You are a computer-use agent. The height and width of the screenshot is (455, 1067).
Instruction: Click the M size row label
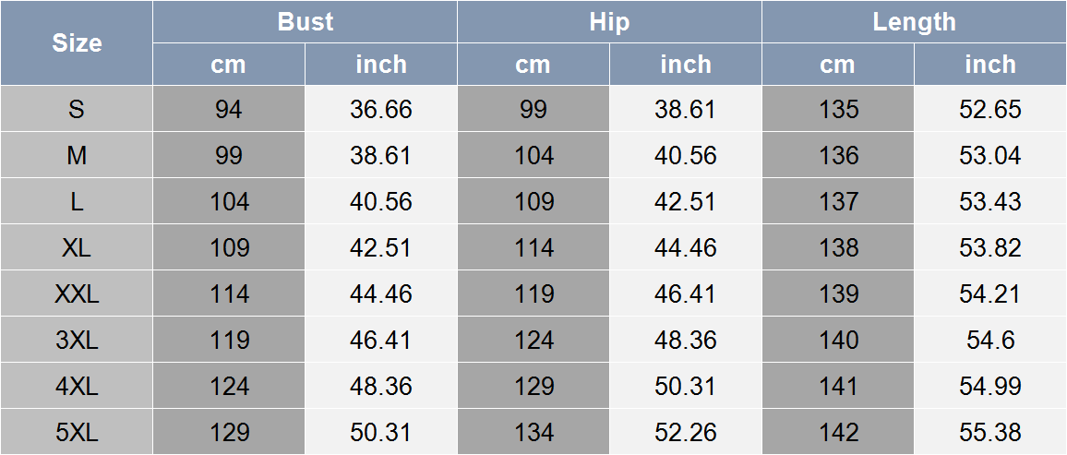[x=77, y=155]
